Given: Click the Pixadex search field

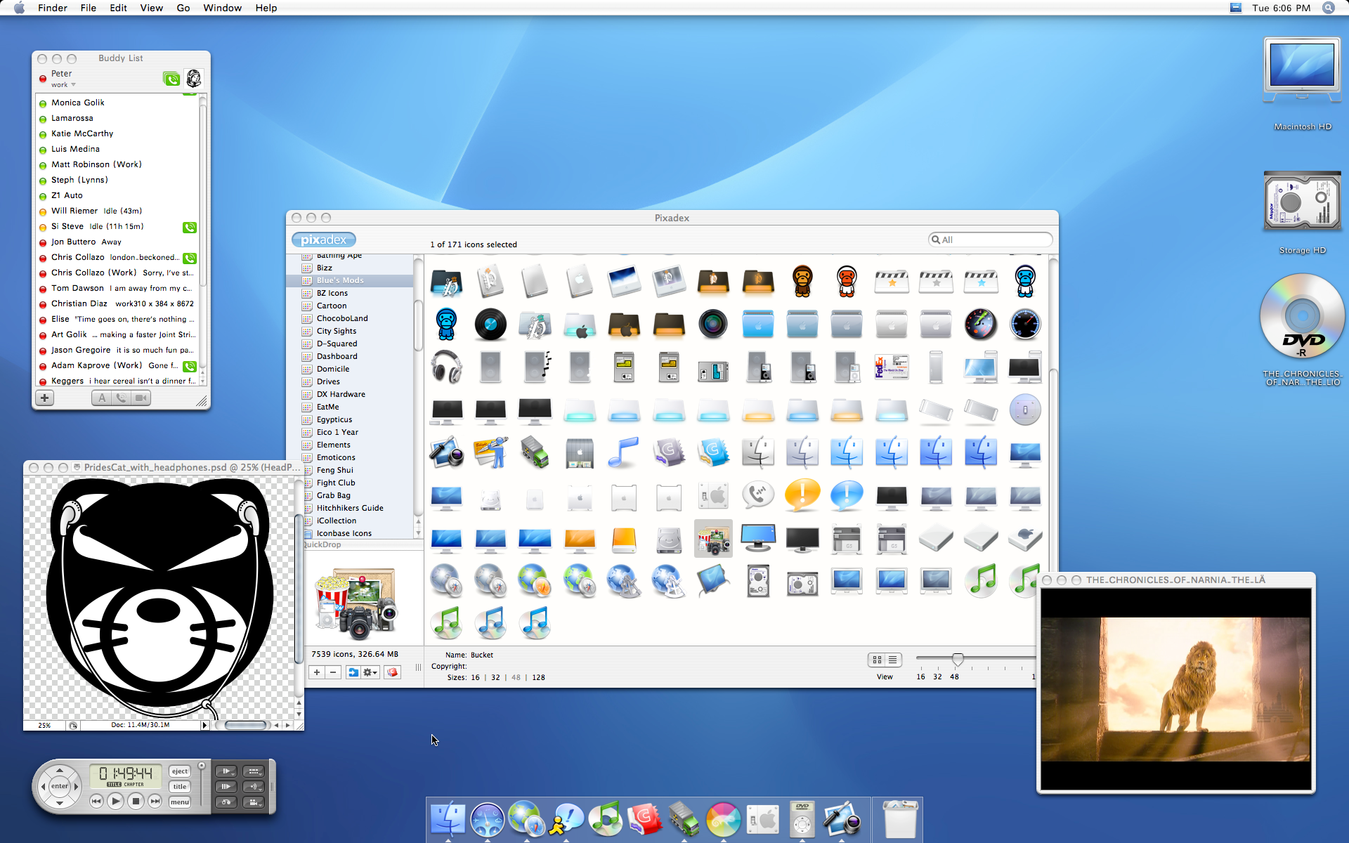Looking at the screenshot, I should click(991, 240).
